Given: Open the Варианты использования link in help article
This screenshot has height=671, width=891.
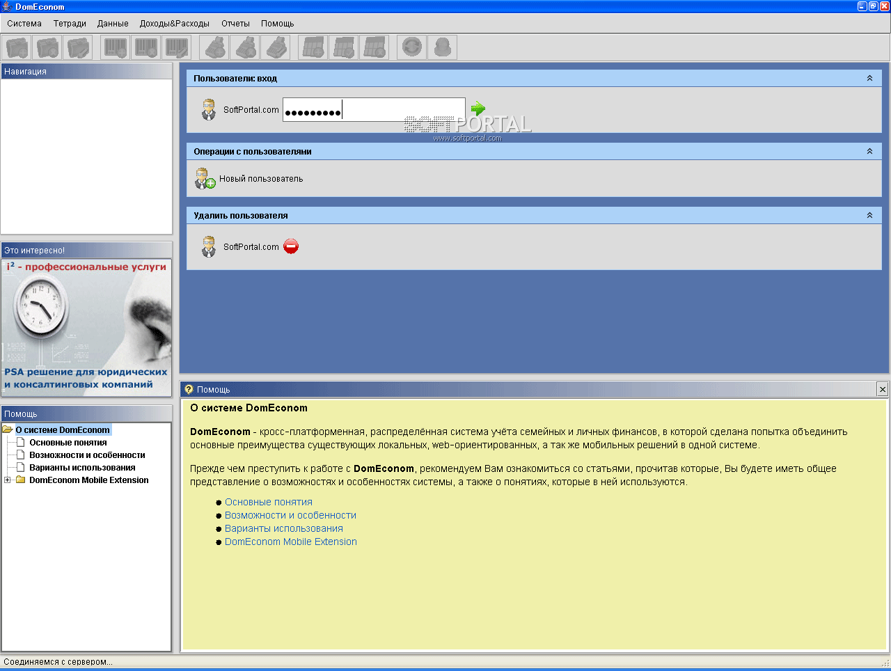Looking at the screenshot, I should 284,528.
